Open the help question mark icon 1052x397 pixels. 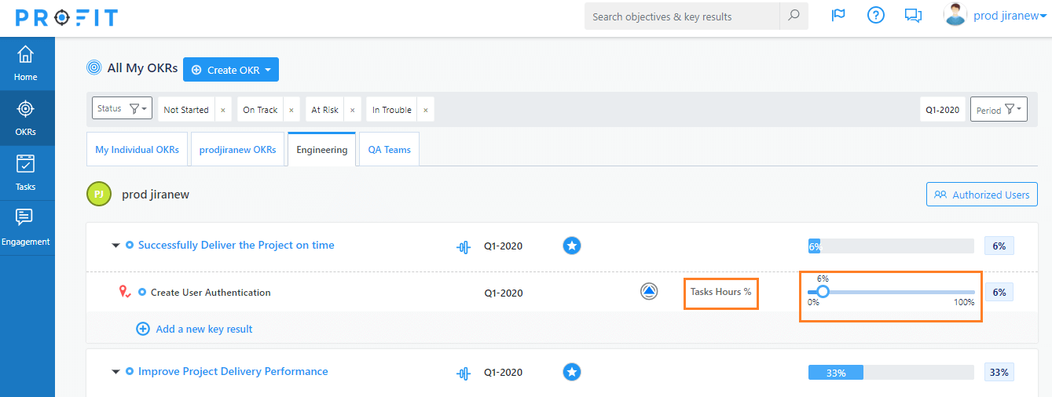tap(876, 16)
